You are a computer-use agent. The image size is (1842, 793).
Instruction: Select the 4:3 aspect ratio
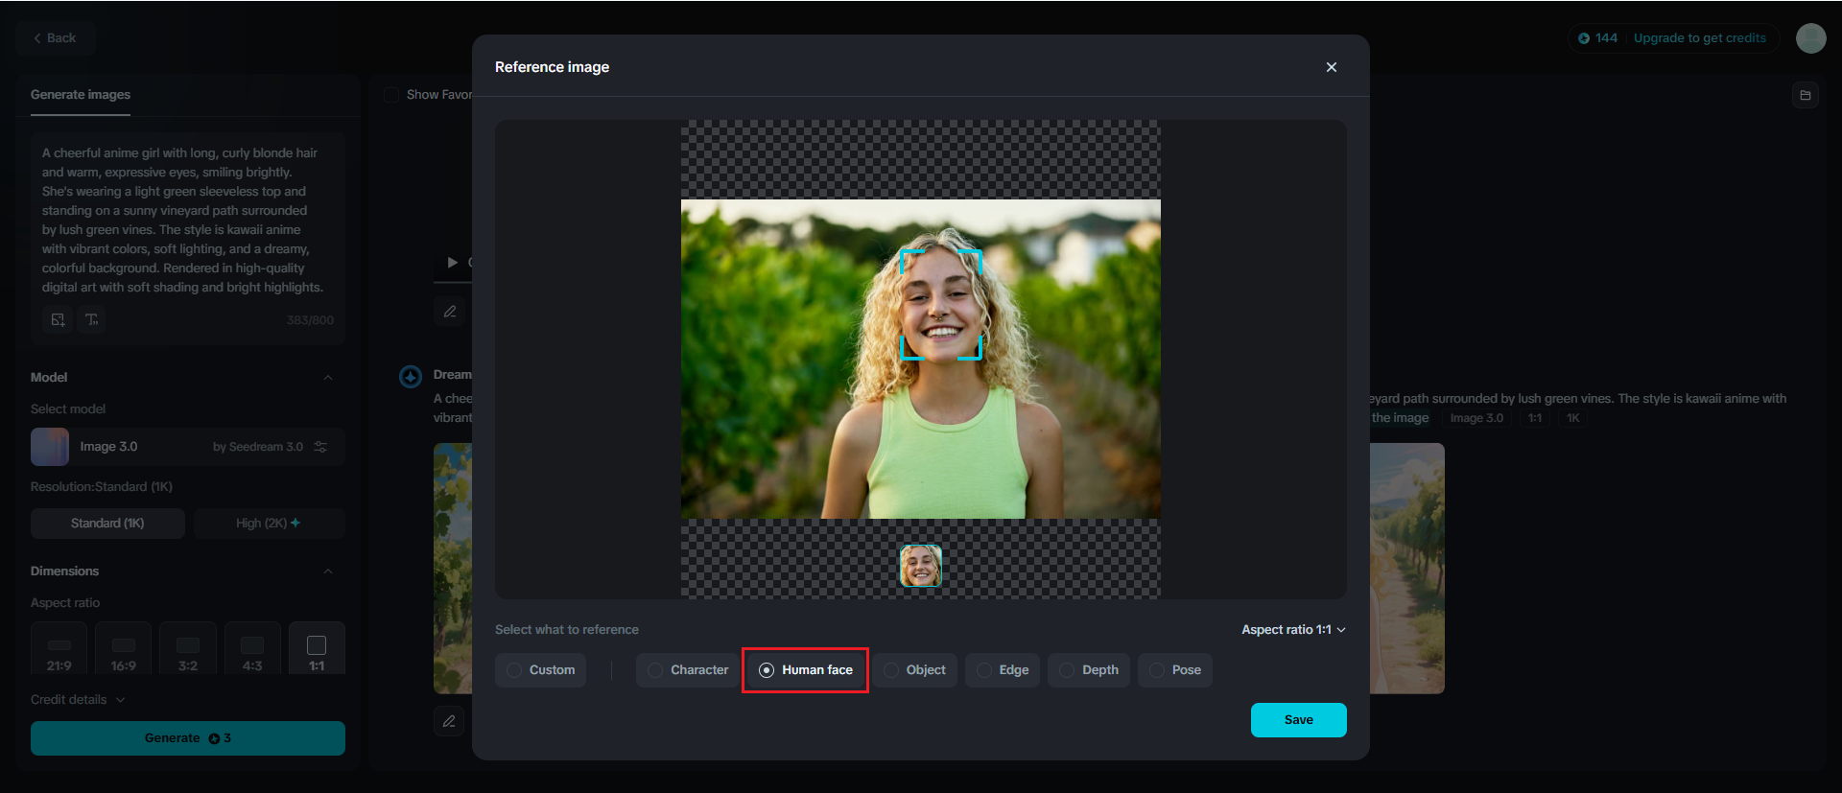[x=252, y=649]
